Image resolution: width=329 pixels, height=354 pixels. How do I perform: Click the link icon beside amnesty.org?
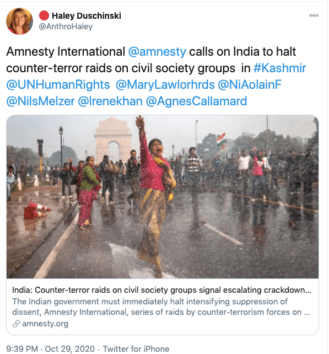(x=16, y=324)
